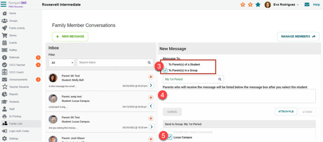Toggle the Lucas Campos recipient checkbox

pyautogui.click(x=170, y=137)
